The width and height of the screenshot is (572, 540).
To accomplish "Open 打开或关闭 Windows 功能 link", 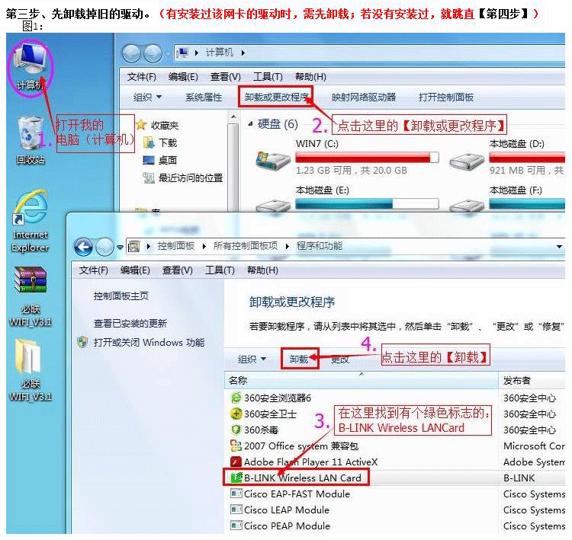I will pos(149,343).
